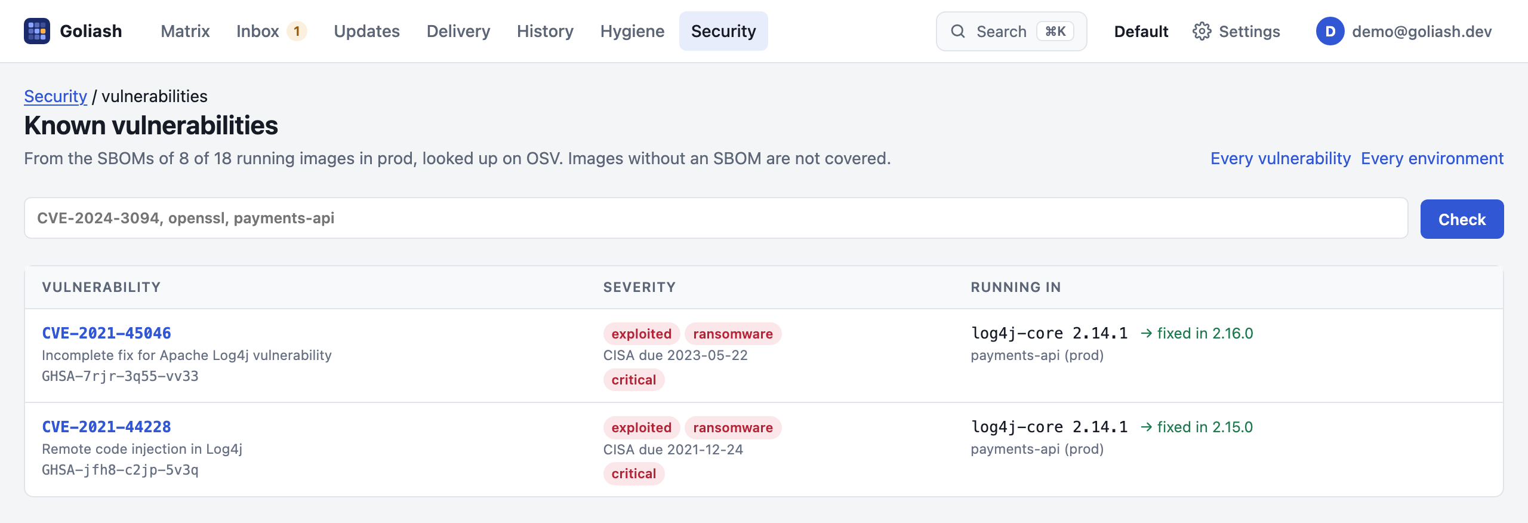
Task: Click the Goliash logo icon
Action: pyautogui.click(x=37, y=31)
